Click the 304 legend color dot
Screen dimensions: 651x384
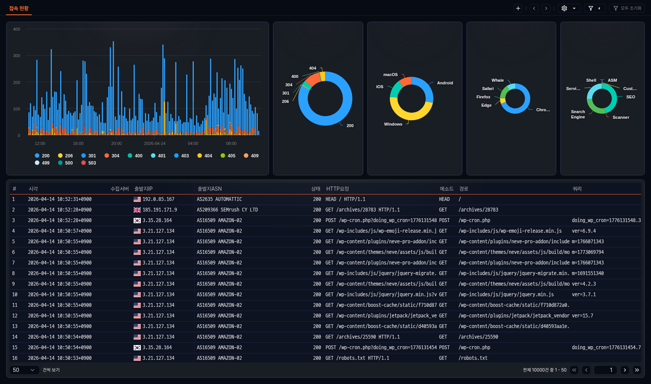coord(107,156)
